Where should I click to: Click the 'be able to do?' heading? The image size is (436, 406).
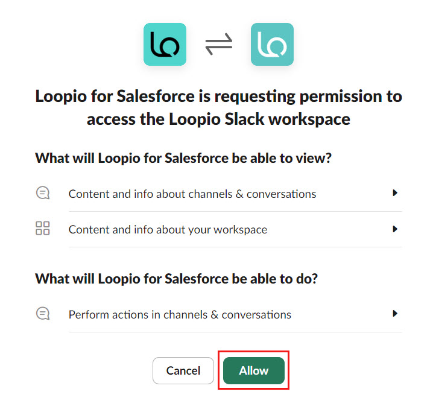click(176, 279)
